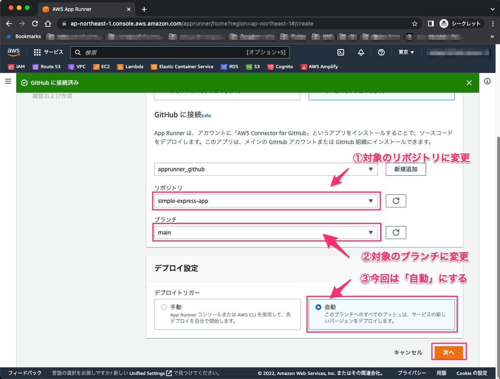Open the Route 53 shortcut
This screenshot has width=500, height=379.
46,67
